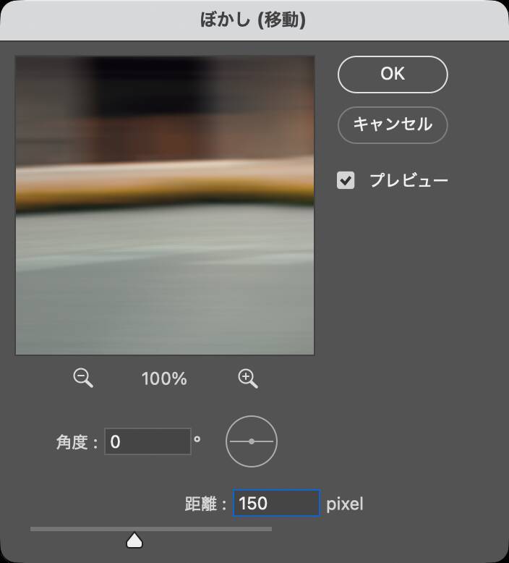Click the 距離 label
This screenshot has height=563, width=509.
tap(205, 504)
